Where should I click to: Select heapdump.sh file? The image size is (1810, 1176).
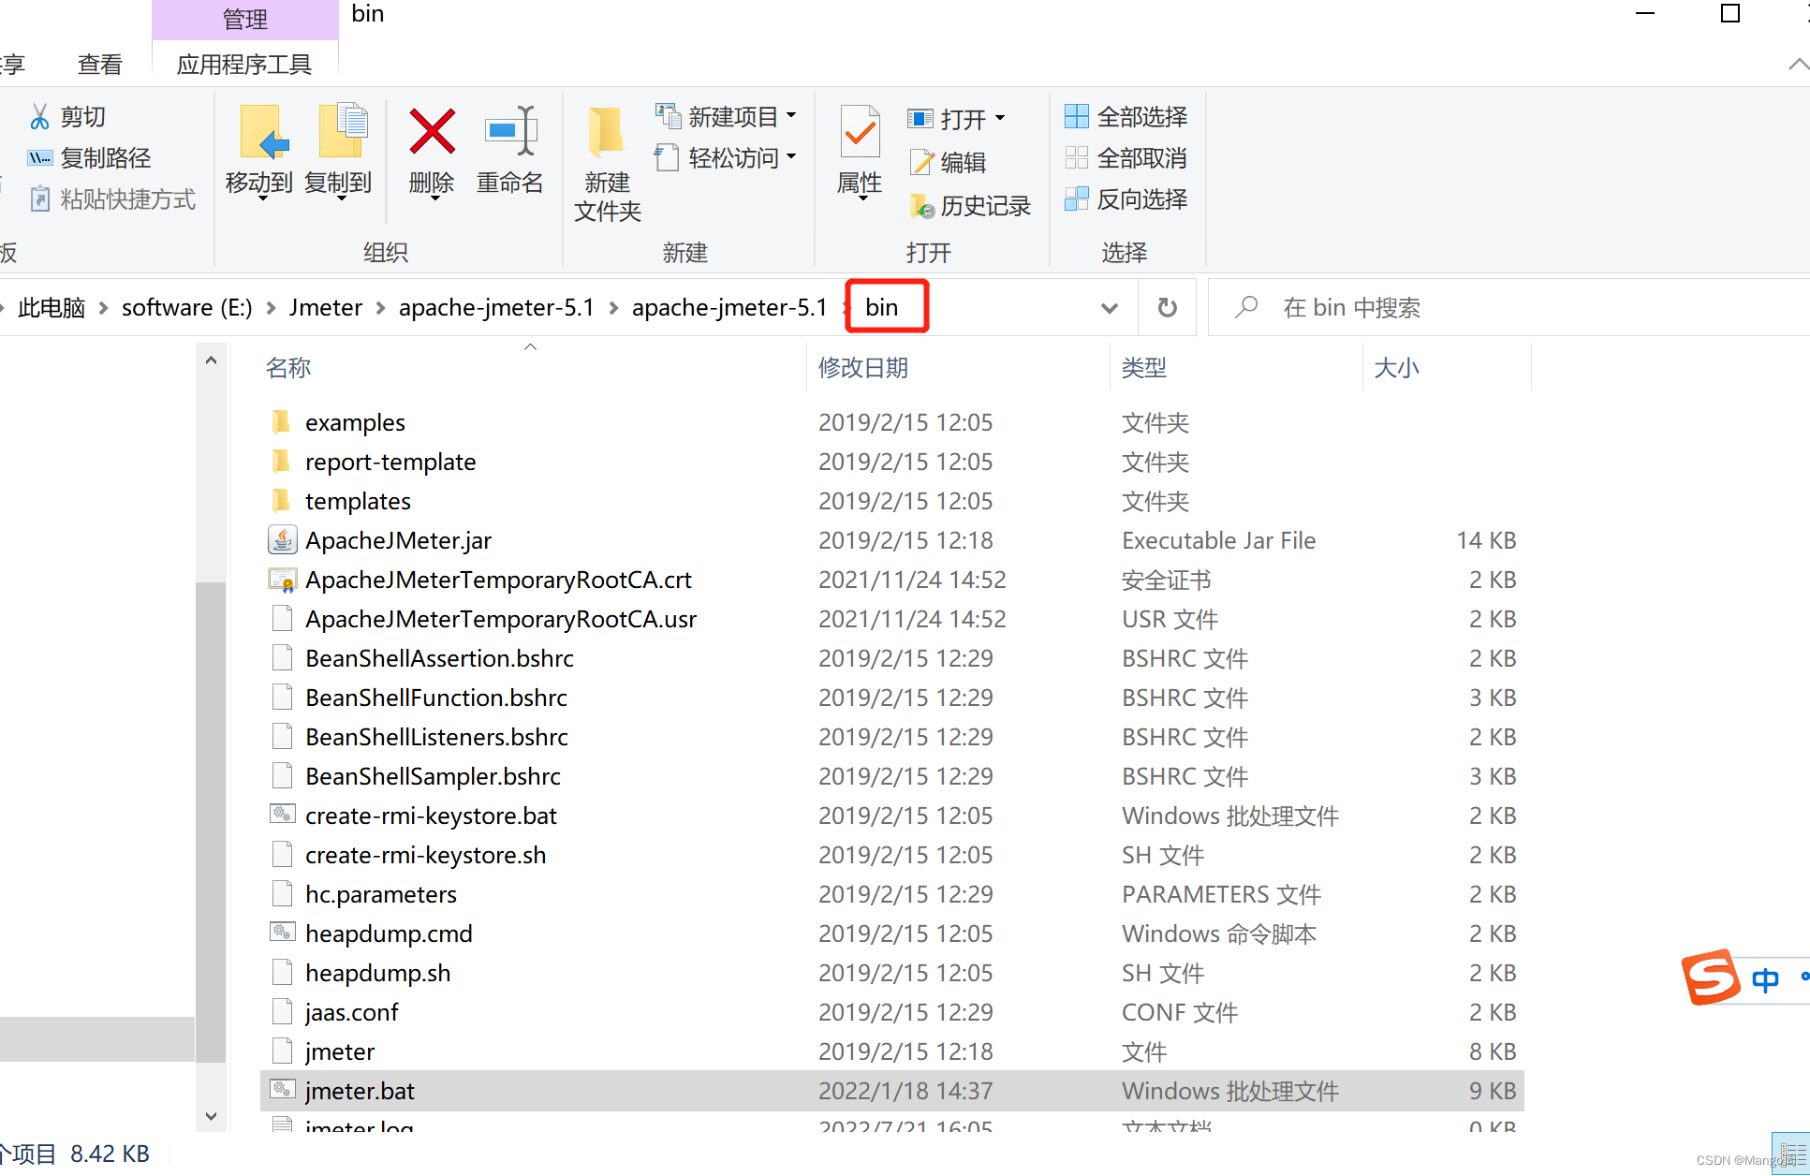point(377,973)
